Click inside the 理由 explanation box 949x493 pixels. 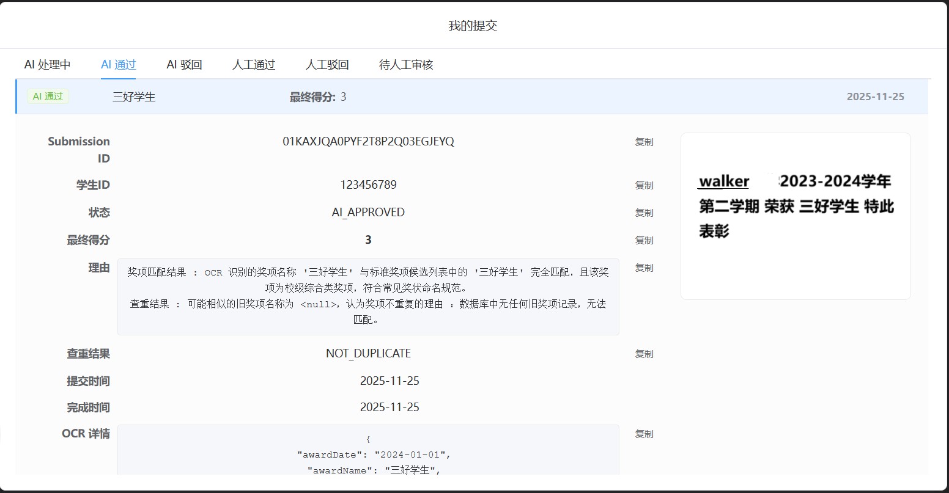(368, 296)
